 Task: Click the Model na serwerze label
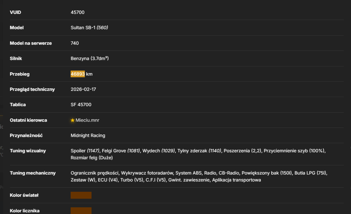pos(31,43)
